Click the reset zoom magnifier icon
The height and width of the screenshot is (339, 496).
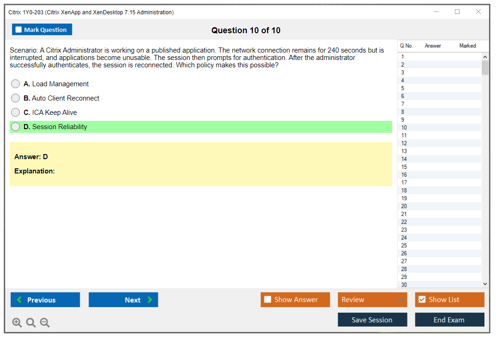[x=31, y=323]
